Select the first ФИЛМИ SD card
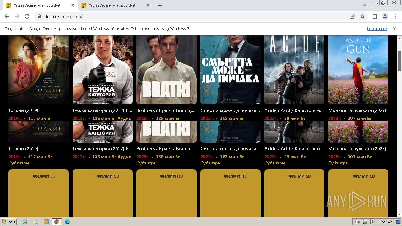Viewport: 402px width, 226px height. pos(39,193)
